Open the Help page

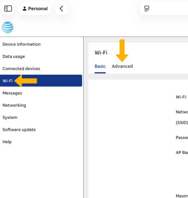click(x=7, y=142)
